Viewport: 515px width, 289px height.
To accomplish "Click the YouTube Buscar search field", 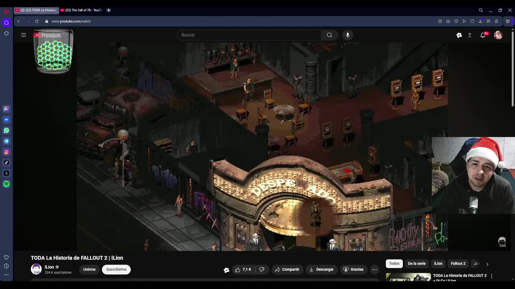I will 249,35.
